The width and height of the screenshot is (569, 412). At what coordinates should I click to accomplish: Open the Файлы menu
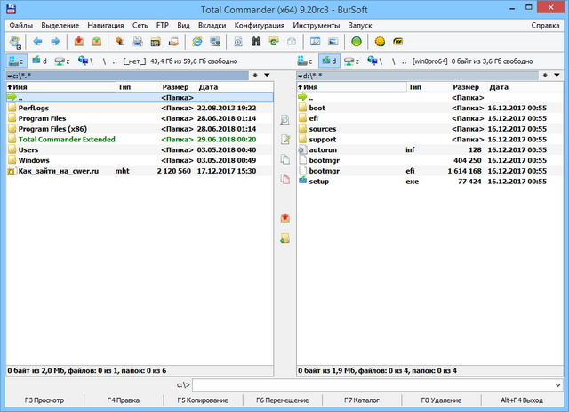coord(21,25)
